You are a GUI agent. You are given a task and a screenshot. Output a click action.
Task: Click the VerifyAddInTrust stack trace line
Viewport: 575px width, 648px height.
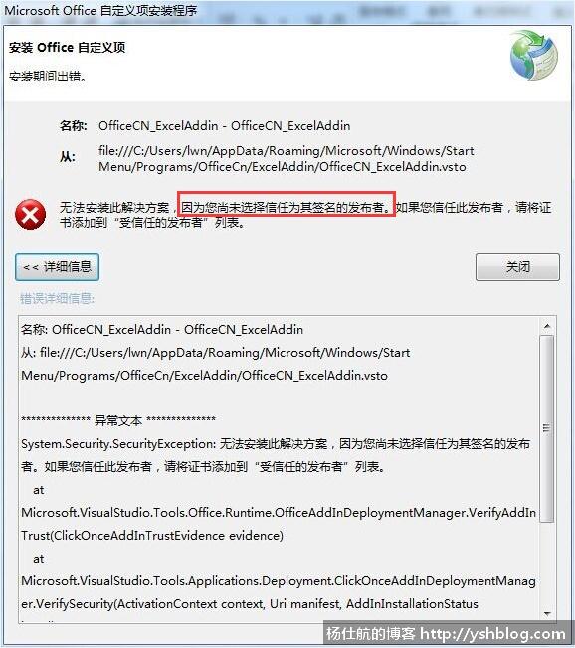pyautogui.click(x=279, y=524)
